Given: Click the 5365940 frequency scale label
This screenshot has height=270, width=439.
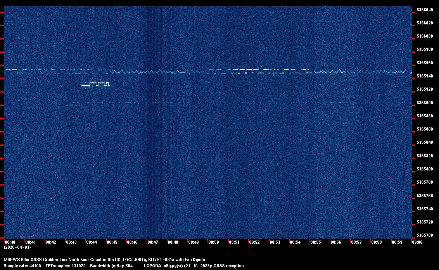Looking at the screenshot, I should (425, 76).
